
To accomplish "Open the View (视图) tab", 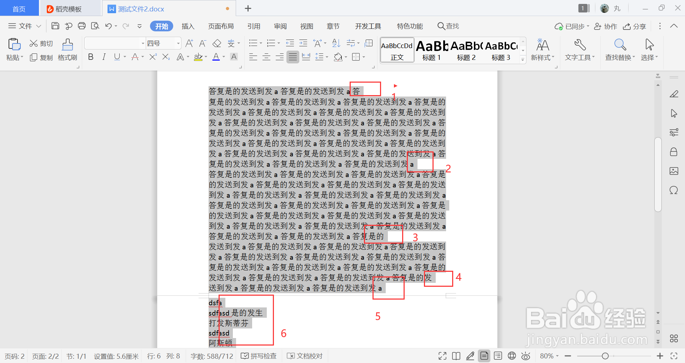I will point(306,26).
